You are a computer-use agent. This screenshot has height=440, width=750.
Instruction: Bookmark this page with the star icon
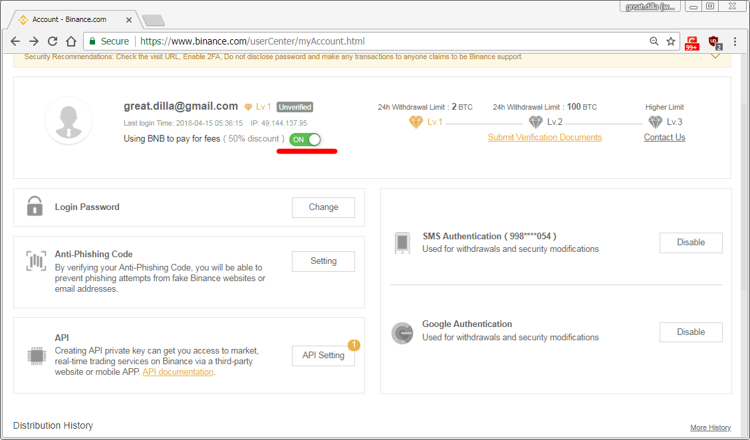[x=671, y=41]
